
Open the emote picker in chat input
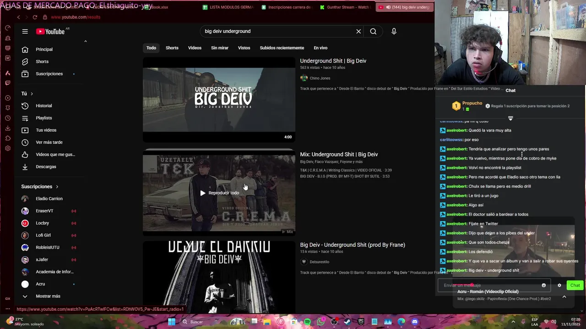click(x=544, y=285)
